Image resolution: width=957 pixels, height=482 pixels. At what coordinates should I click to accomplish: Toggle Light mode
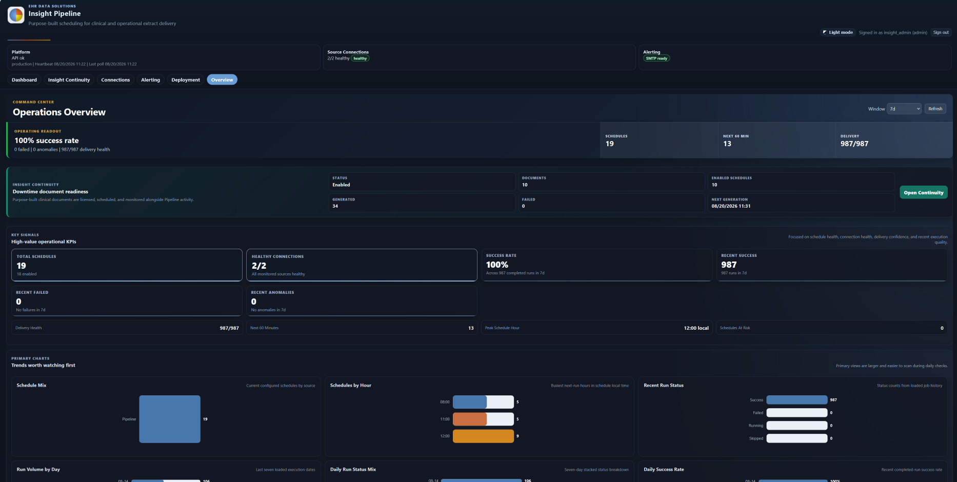click(838, 32)
